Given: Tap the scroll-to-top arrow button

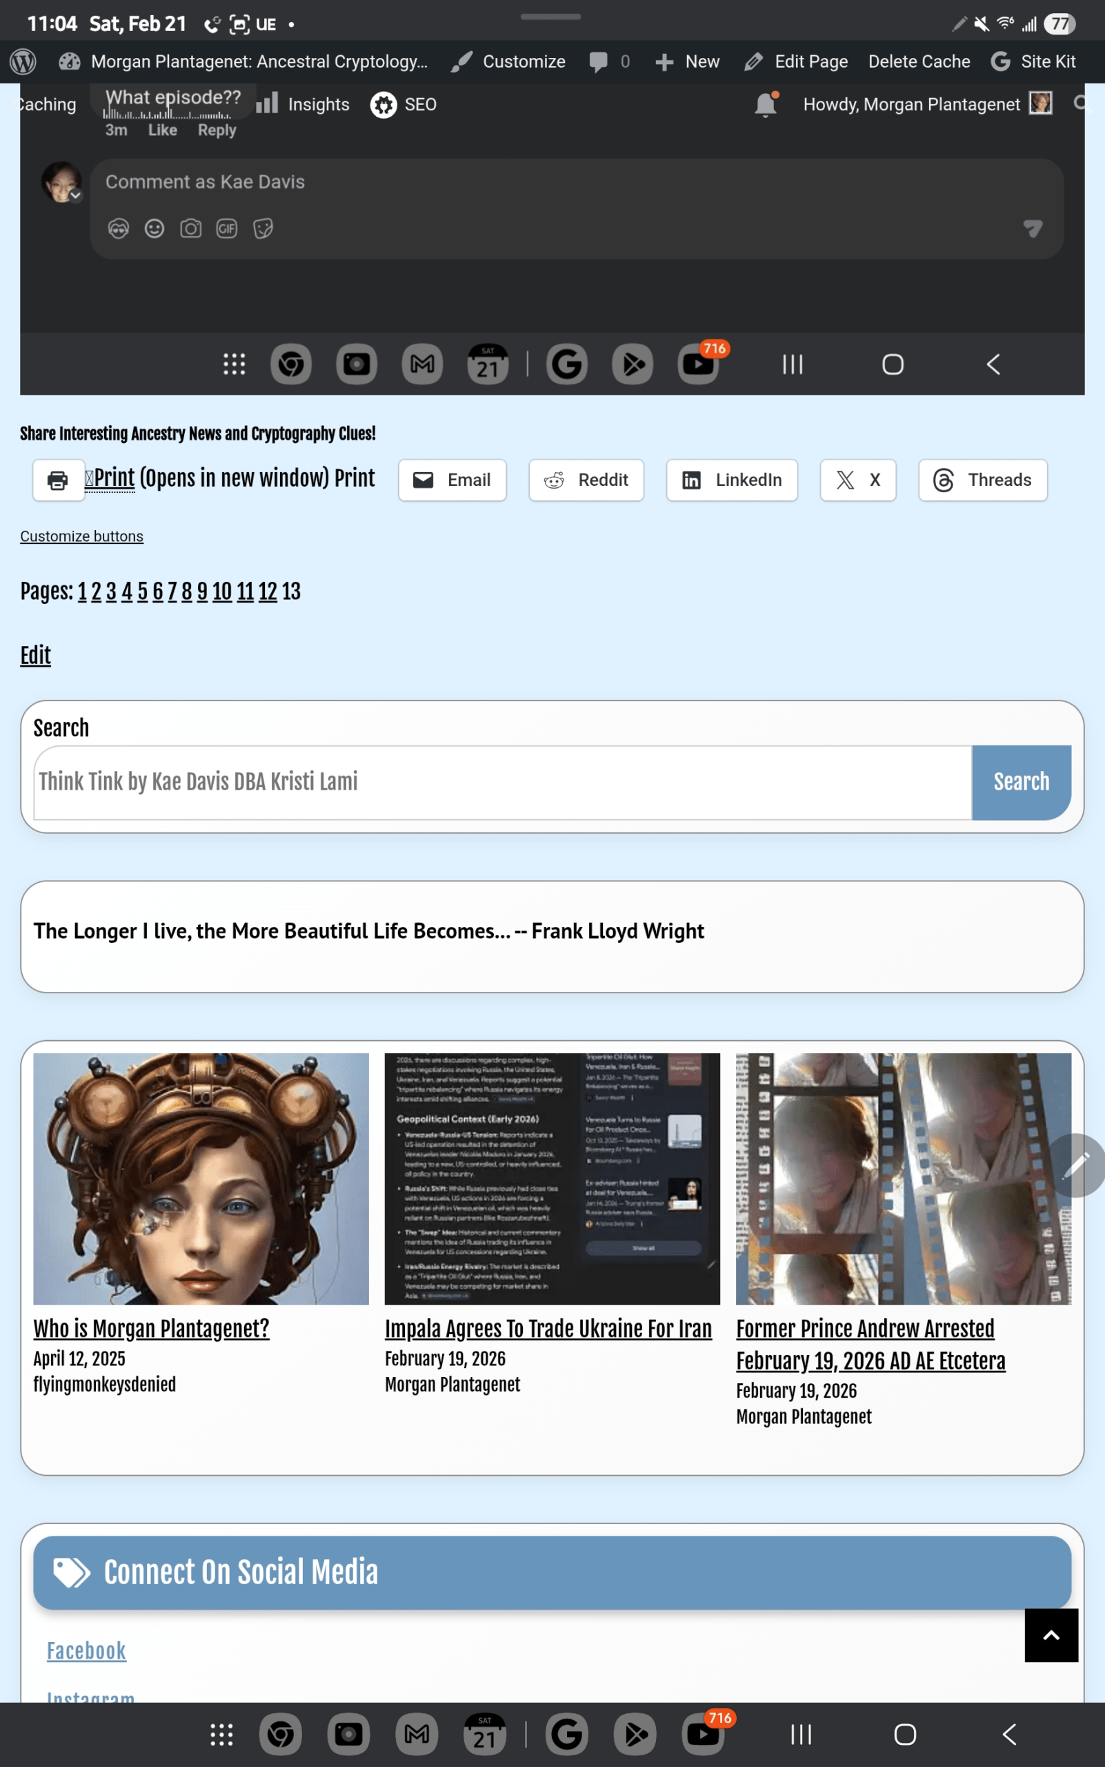Looking at the screenshot, I should pyautogui.click(x=1051, y=1635).
